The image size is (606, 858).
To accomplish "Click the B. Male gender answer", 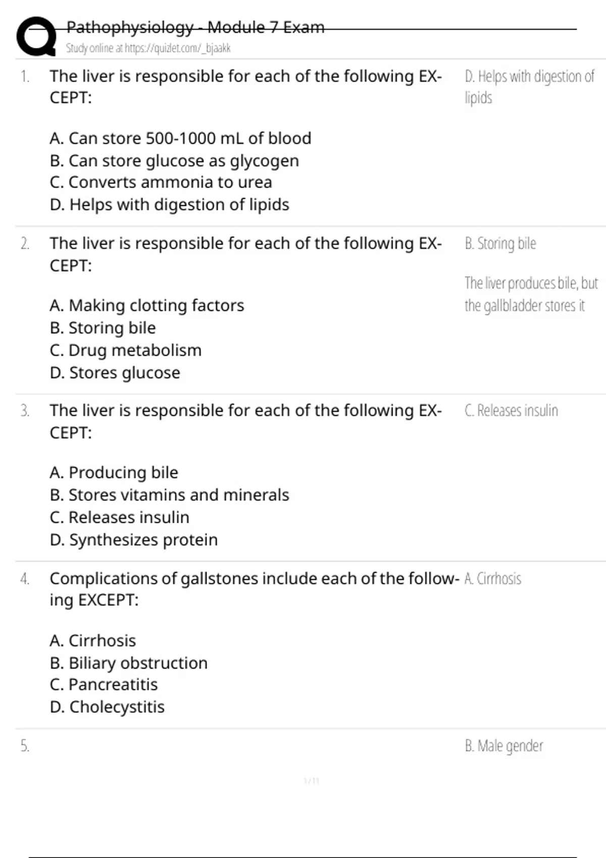I will click(503, 746).
